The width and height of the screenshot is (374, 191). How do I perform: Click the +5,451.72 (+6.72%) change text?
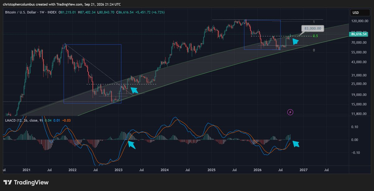click(x=151, y=12)
